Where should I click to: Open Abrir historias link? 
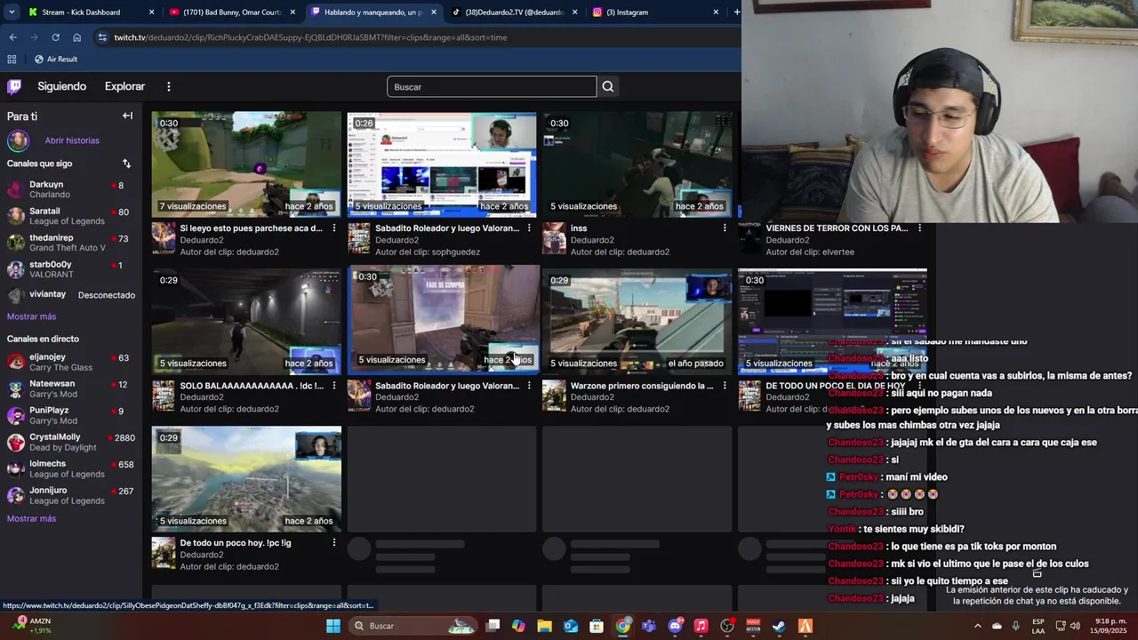point(72,140)
